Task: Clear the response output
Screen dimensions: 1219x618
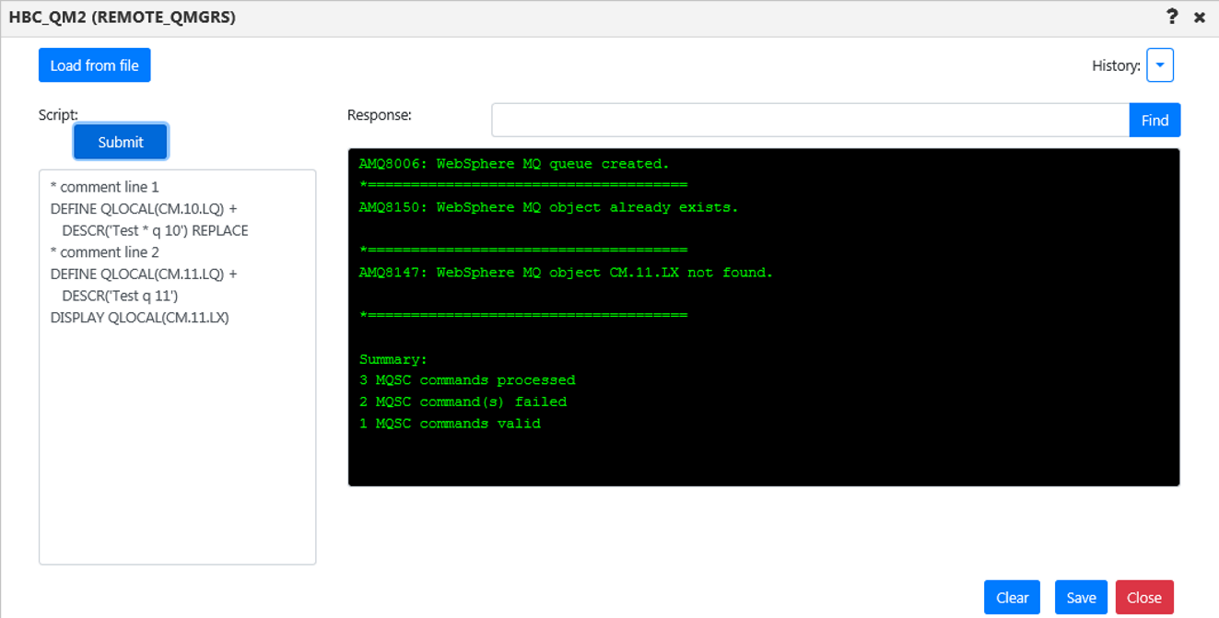Action: coord(1013,598)
